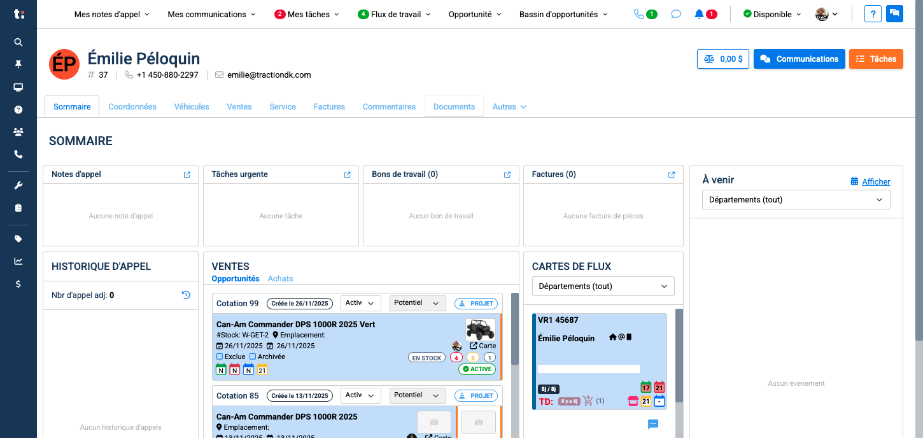The height and width of the screenshot is (438, 923).
Task: Open the Disponible availability dropdown
Action: [772, 13]
